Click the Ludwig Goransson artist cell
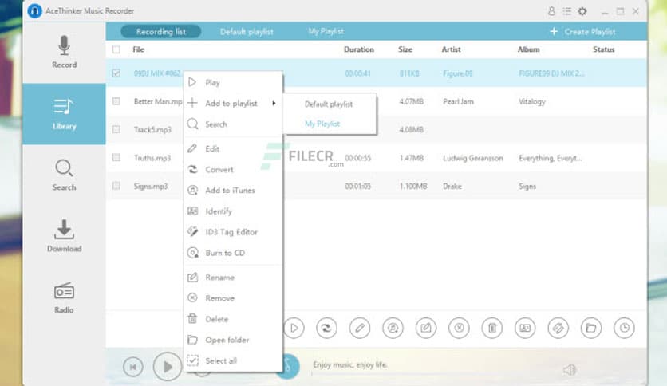This screenshot has width=667, height=386. pos(472,158)
